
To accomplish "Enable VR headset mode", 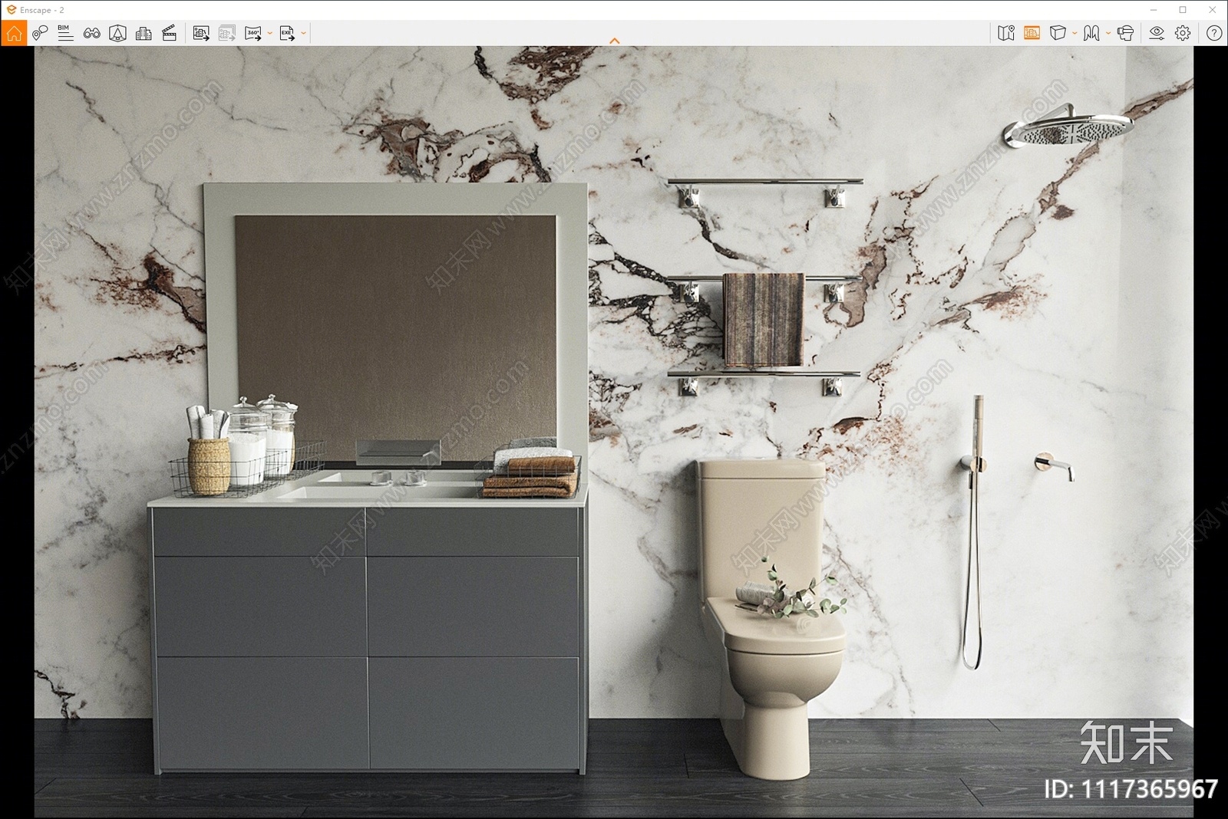I will click(1126, 33).
